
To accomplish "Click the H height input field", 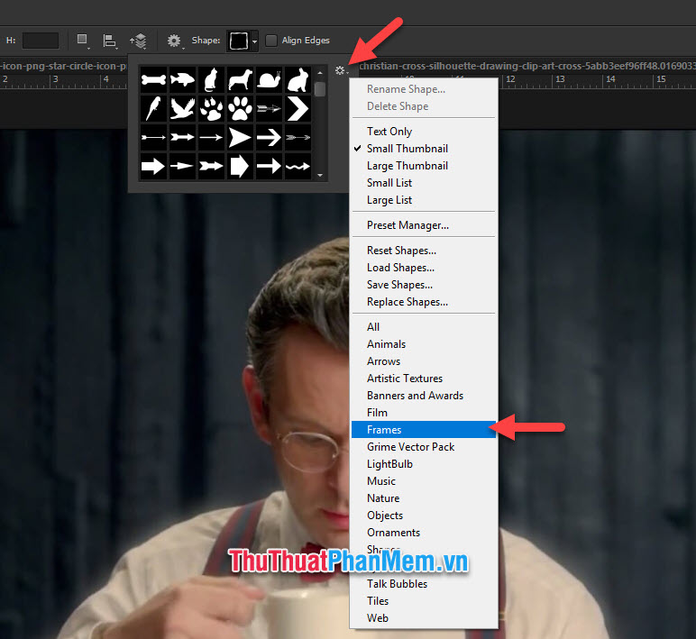I will [41, 41].
